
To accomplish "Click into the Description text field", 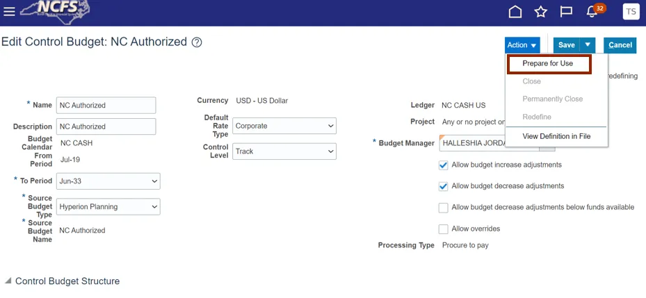I will click(x=106, y=126).
